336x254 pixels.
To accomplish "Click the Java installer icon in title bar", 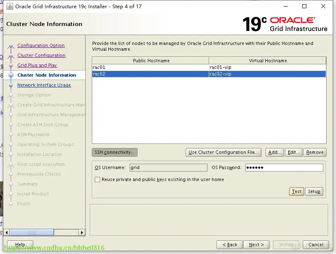I will pyautogui.click(x=10, y=7).
